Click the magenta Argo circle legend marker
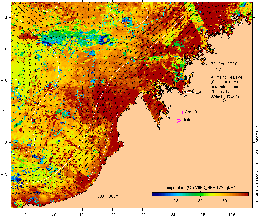Screen dimensions: 261x217 pyautogui.click(x=181, y=113)
